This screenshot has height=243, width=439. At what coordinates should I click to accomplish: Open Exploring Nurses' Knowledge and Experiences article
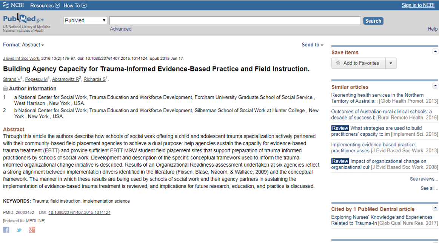(382, 220)
